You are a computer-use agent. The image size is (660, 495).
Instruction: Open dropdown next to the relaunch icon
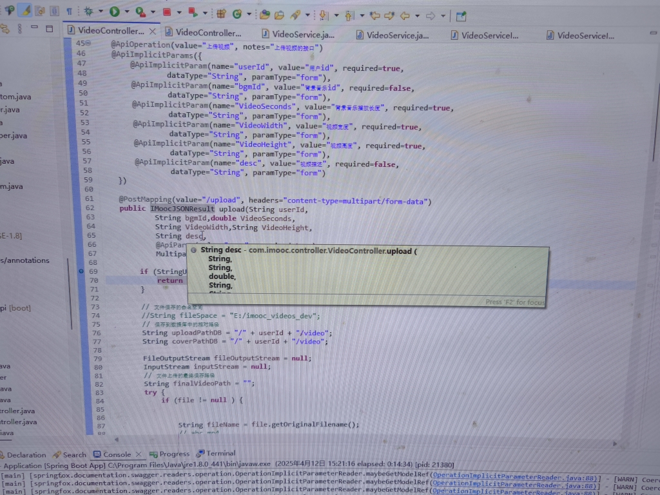[206, 13]
